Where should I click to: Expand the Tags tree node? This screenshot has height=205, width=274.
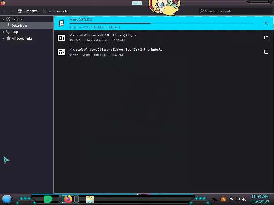click(3, 32)
